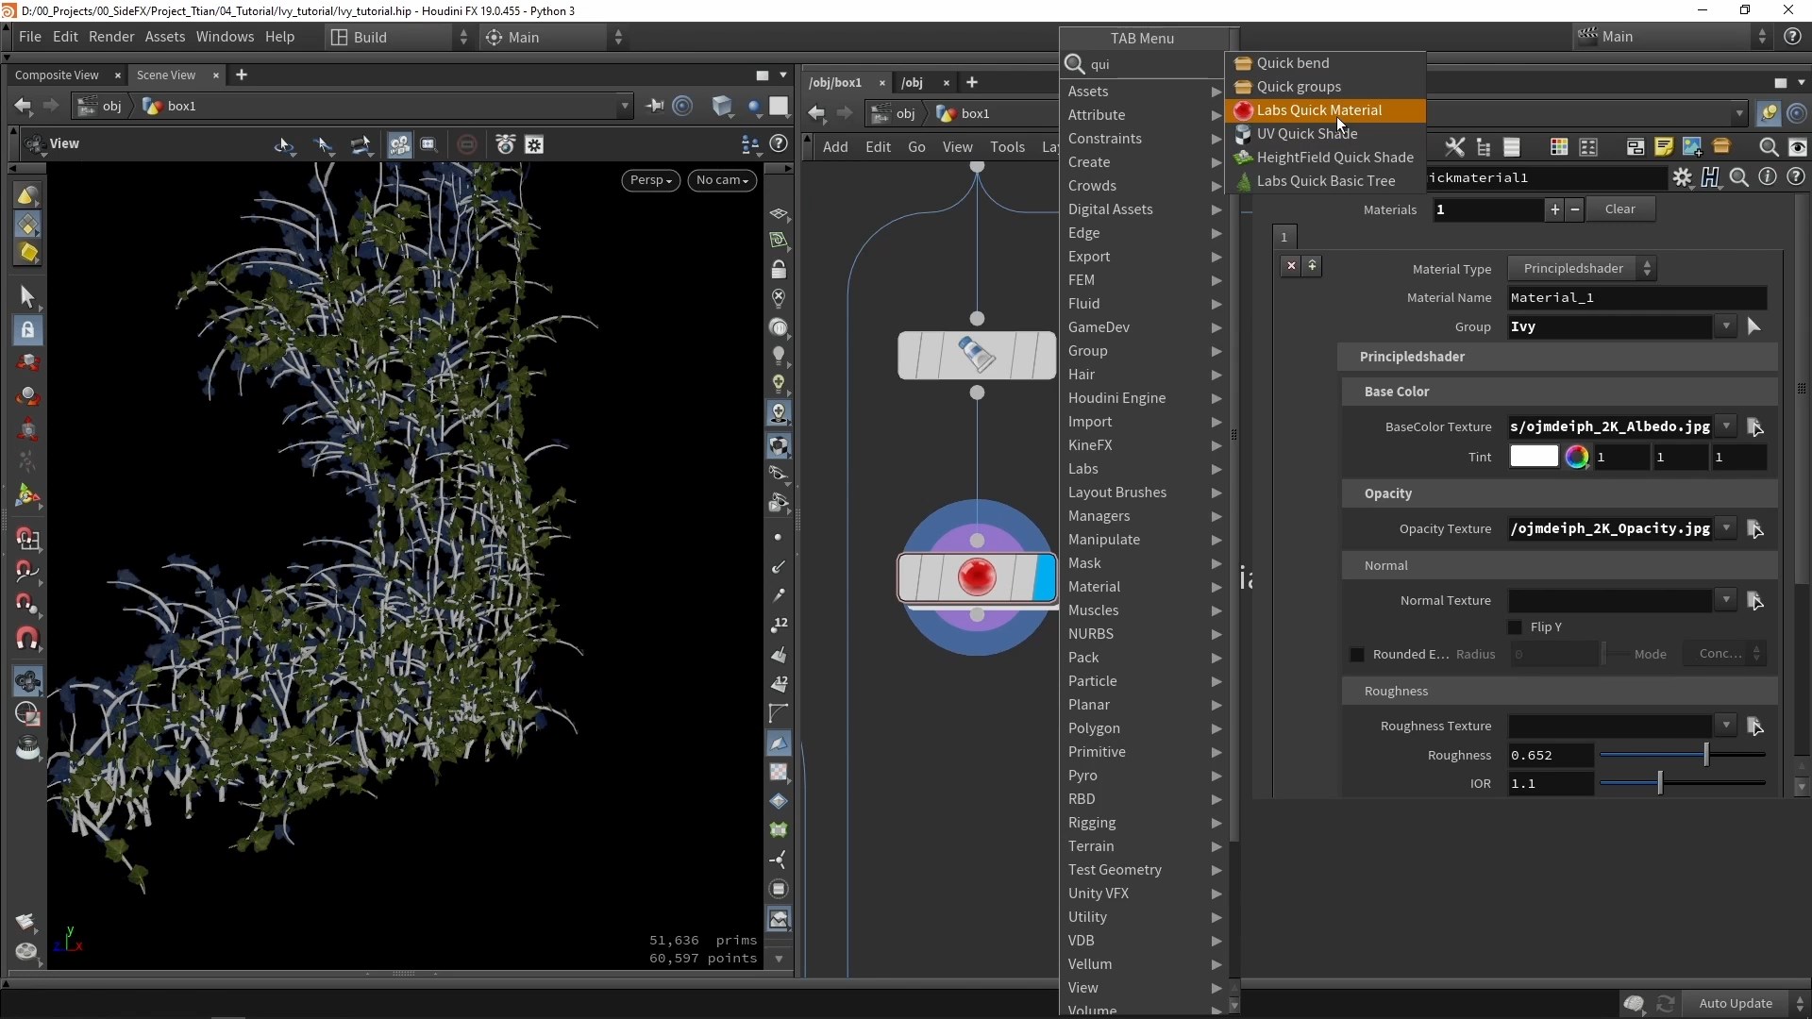The height and width of the screenshot is (1019, 1812).
Task: Increase Materials count with plus button
Action: coord(1554,209)
